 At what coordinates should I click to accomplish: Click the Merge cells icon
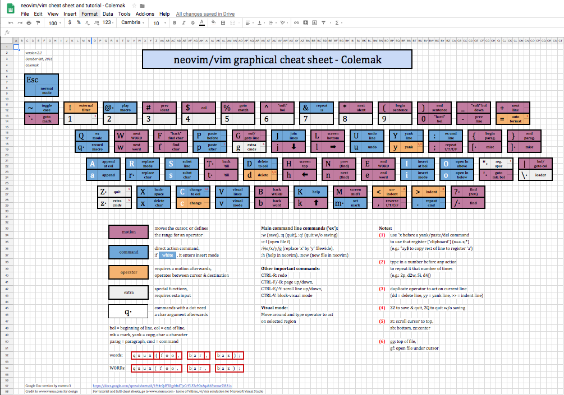tap(232, 23)
